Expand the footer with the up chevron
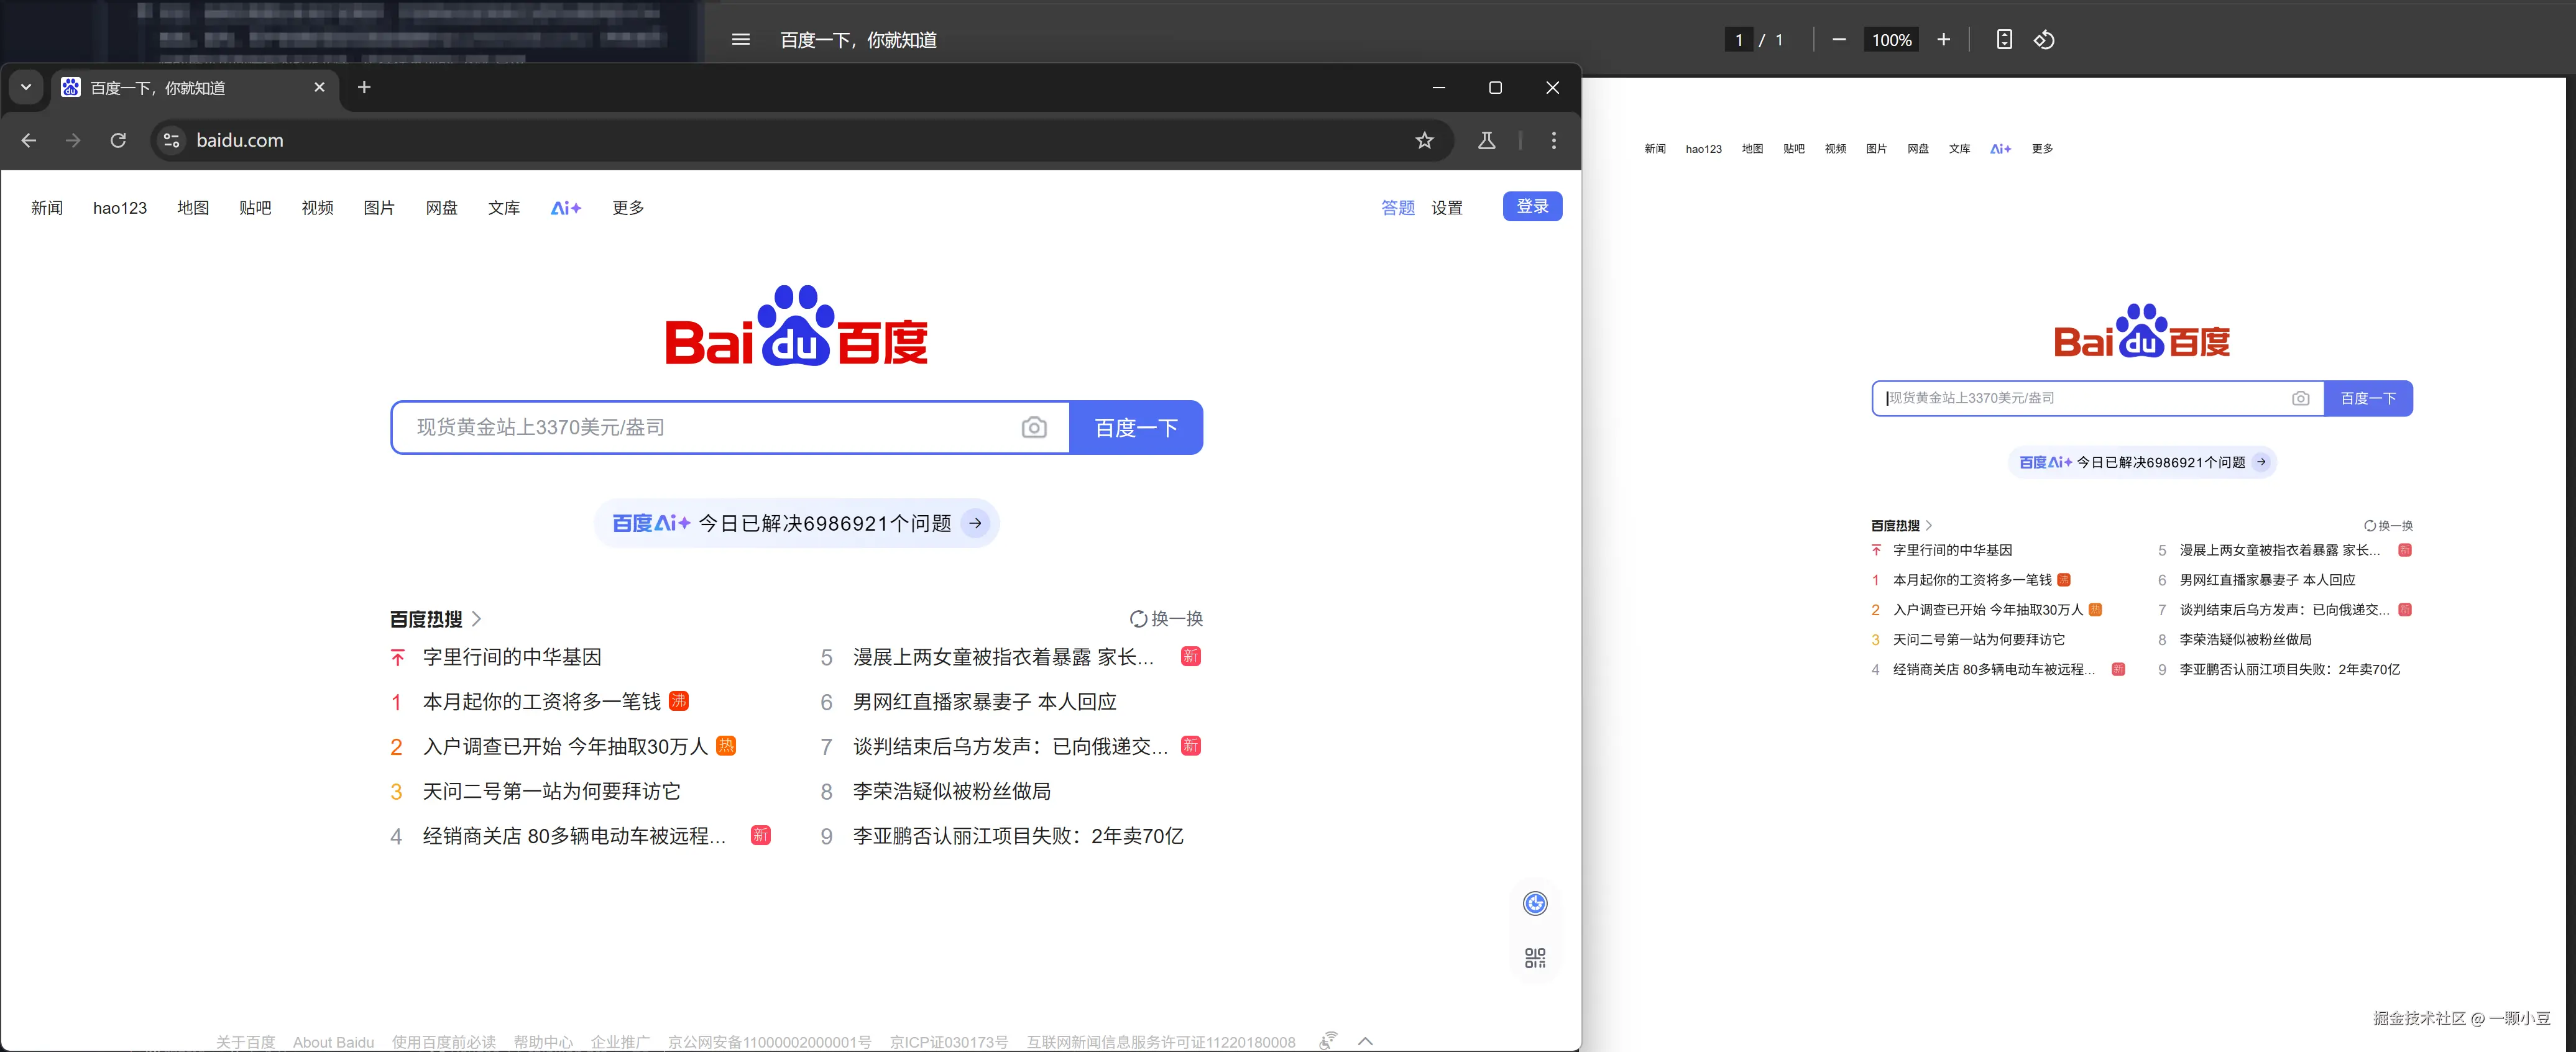Image resolution: width=2576 pixels, height=1052 pixels. (1365, 1041)
